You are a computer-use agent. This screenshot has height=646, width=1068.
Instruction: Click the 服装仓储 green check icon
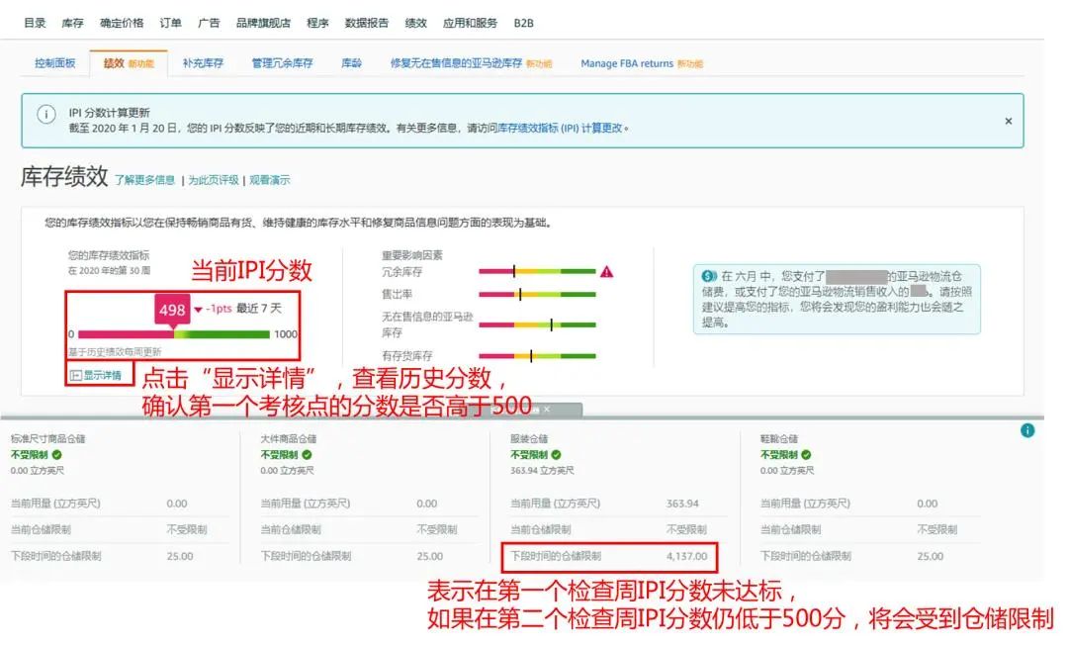557,454
